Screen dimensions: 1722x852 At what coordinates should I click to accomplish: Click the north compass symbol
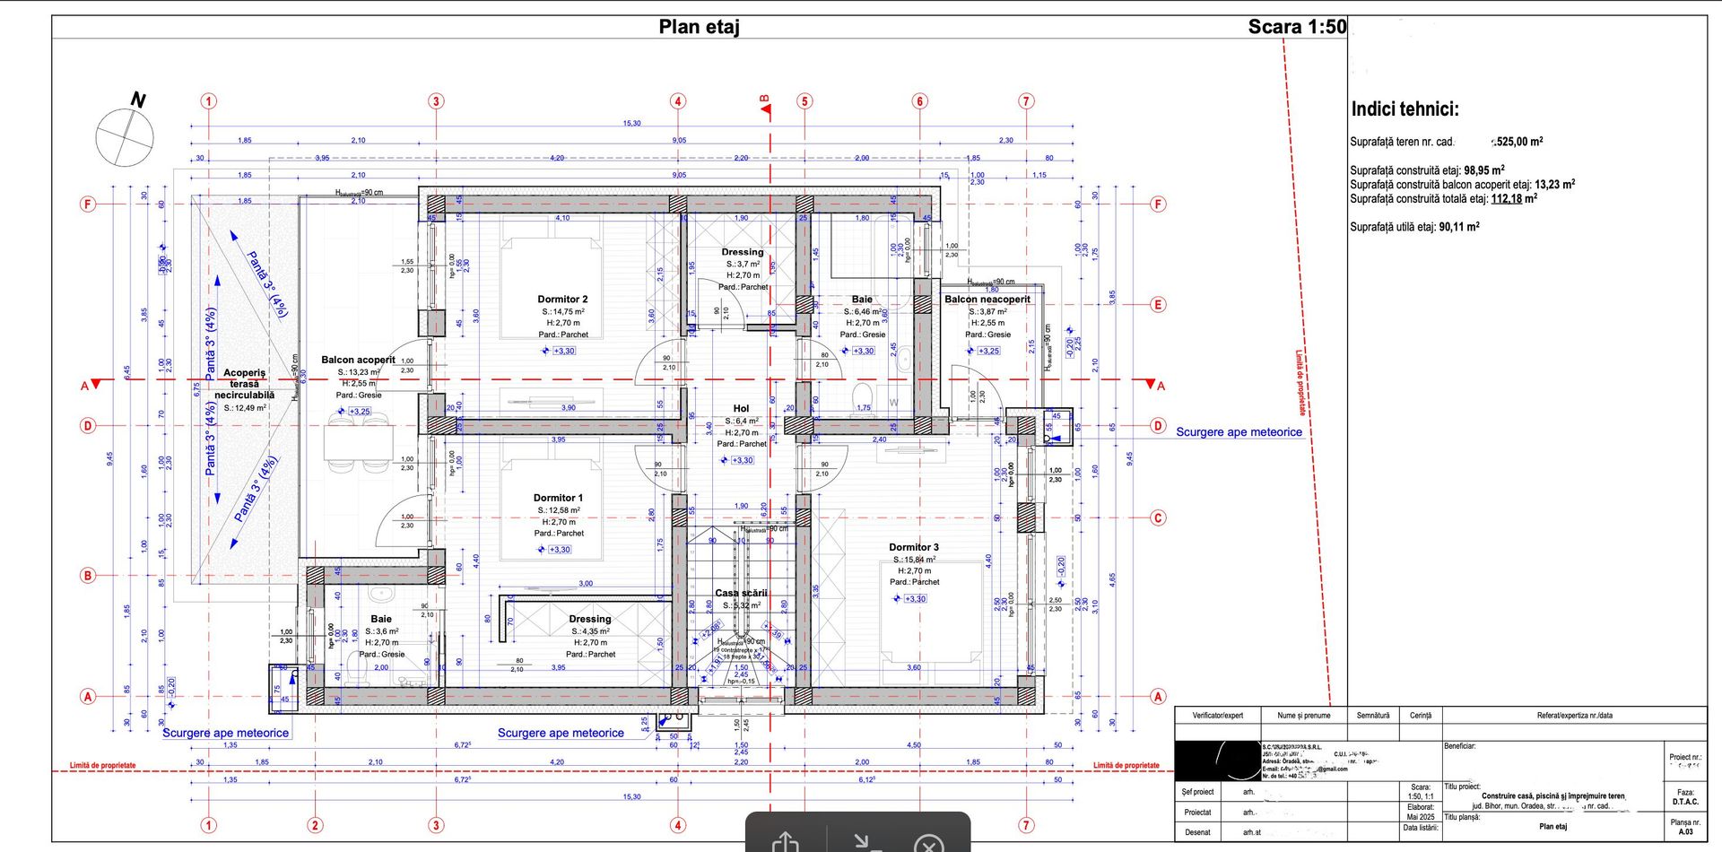pyautogui.click(x=126, y=135)
